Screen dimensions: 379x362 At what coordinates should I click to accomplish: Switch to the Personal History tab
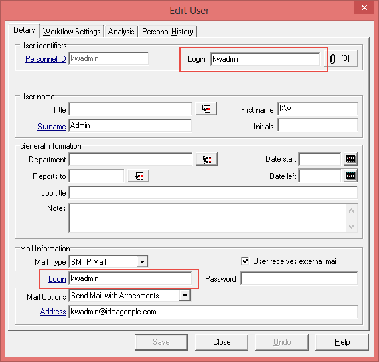coord(167,32)
